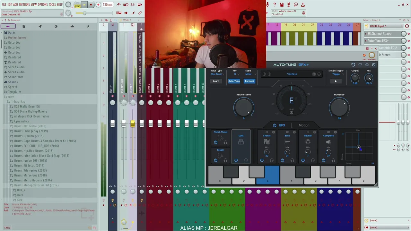
Task: Open the Auto-Tune EFX+ settings gear
Action: pos(367,65)
